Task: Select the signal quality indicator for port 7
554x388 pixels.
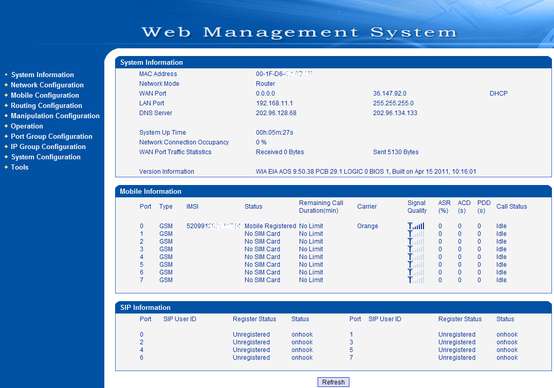Action: 416,279
